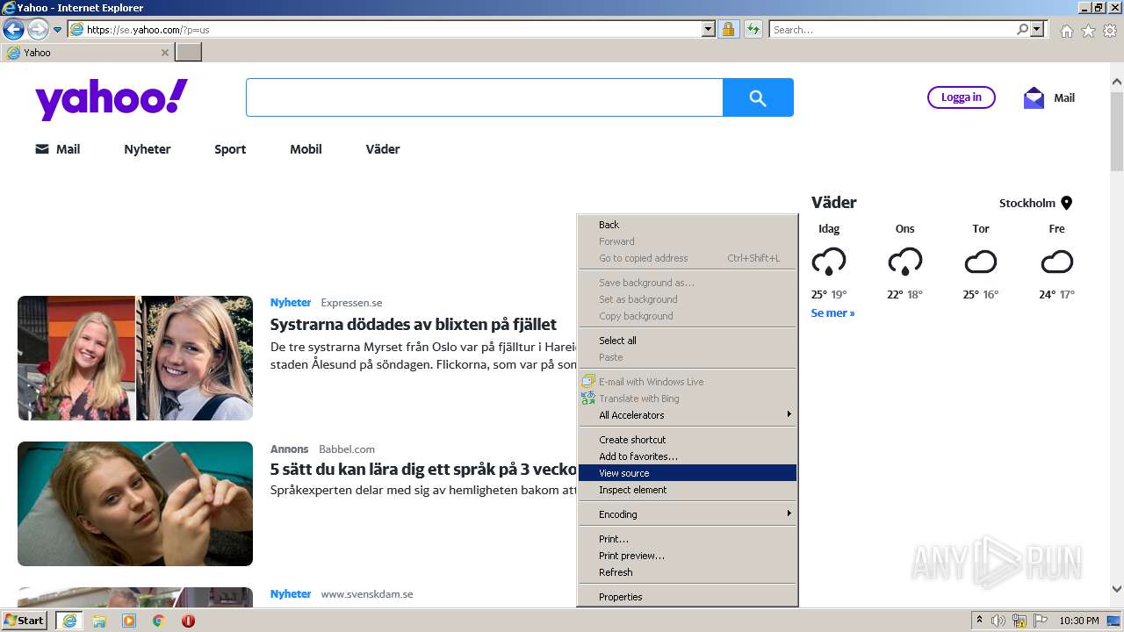Choose Select all in the context menu
This screenshot has height=632, width=1124.
pos(688,341)
